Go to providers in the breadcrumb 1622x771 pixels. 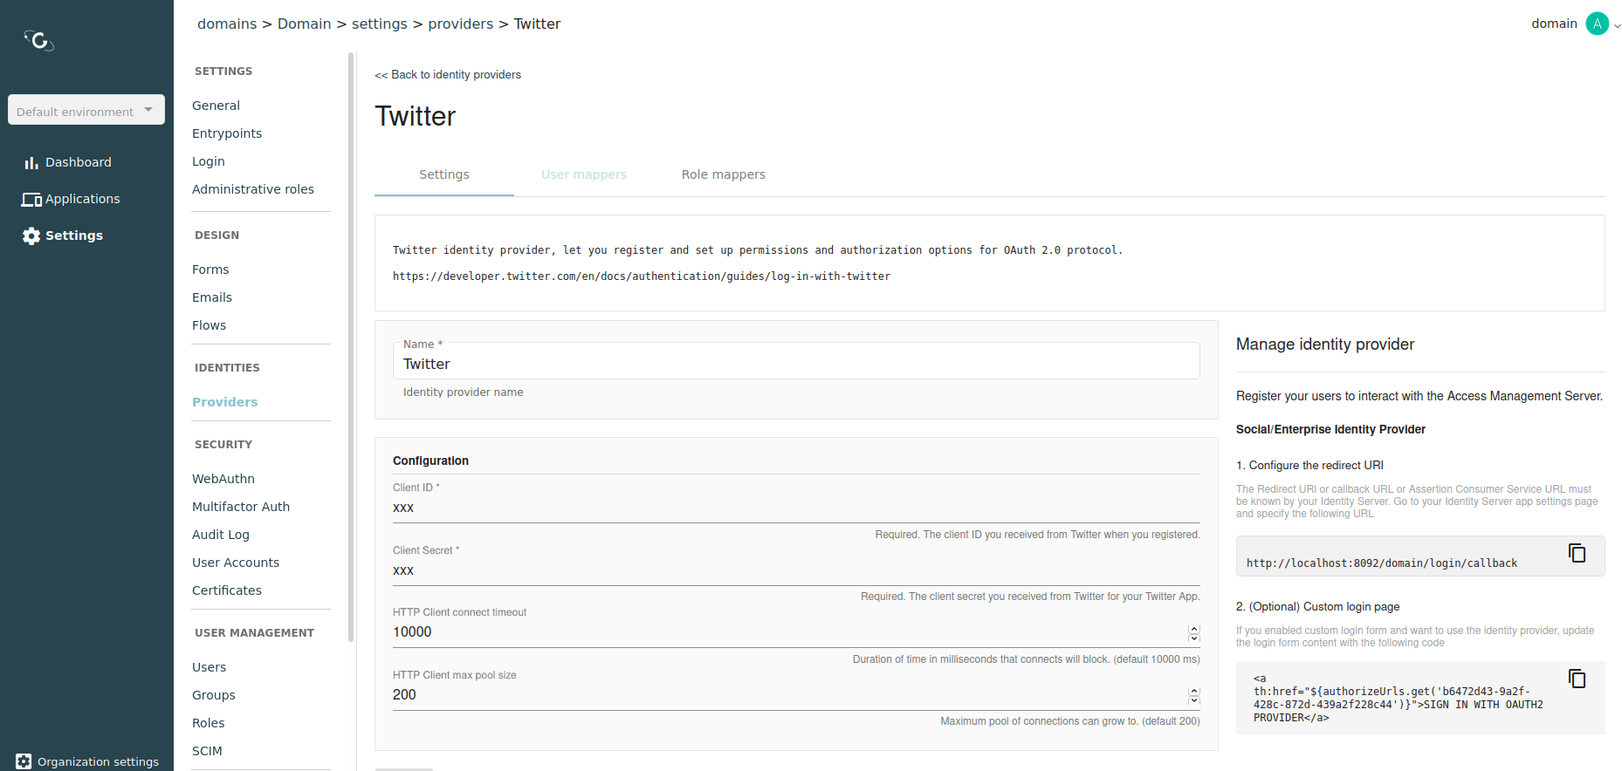click(460, 24)
